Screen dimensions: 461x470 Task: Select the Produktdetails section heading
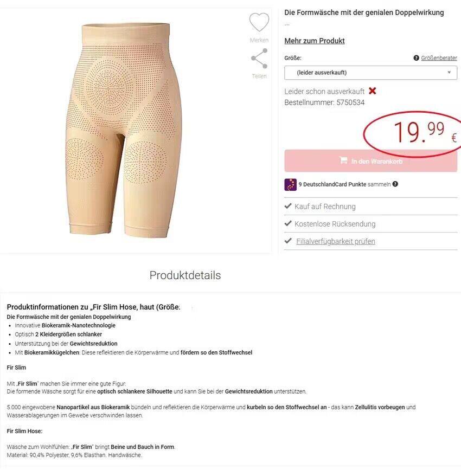pos(185,275)
